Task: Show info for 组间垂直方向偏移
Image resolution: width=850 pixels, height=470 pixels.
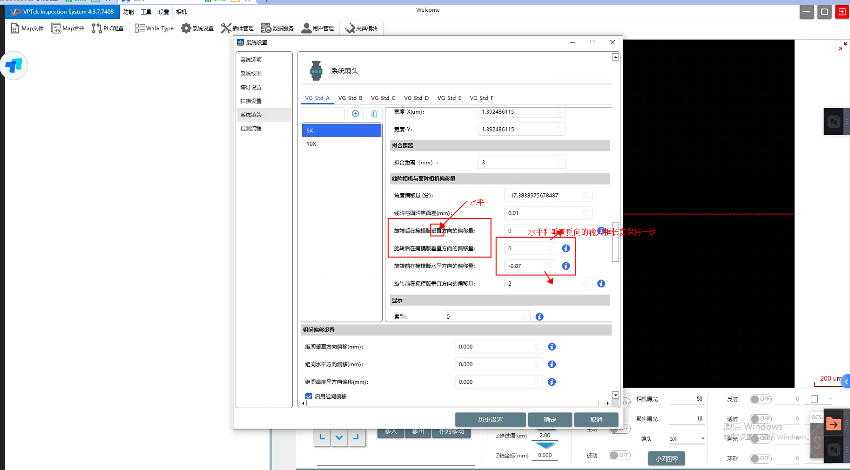Action: point(552,347)
